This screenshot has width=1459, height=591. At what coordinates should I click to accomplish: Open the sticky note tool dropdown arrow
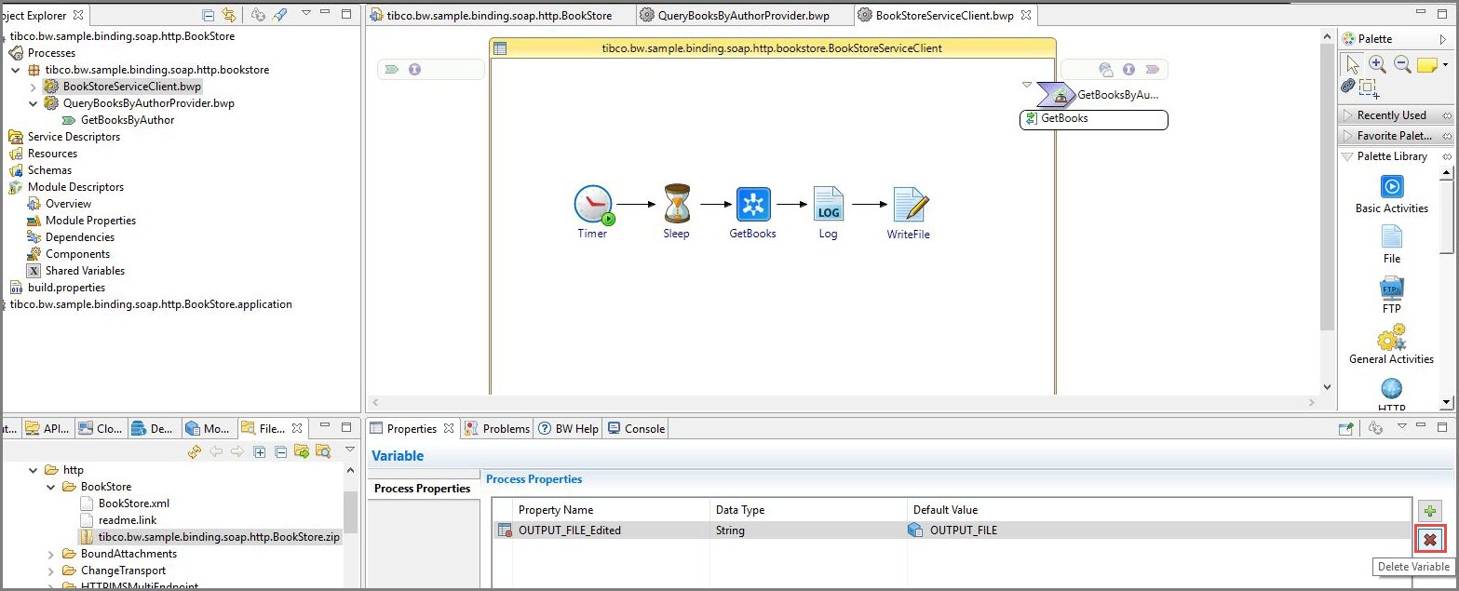tap(1445, 65)
